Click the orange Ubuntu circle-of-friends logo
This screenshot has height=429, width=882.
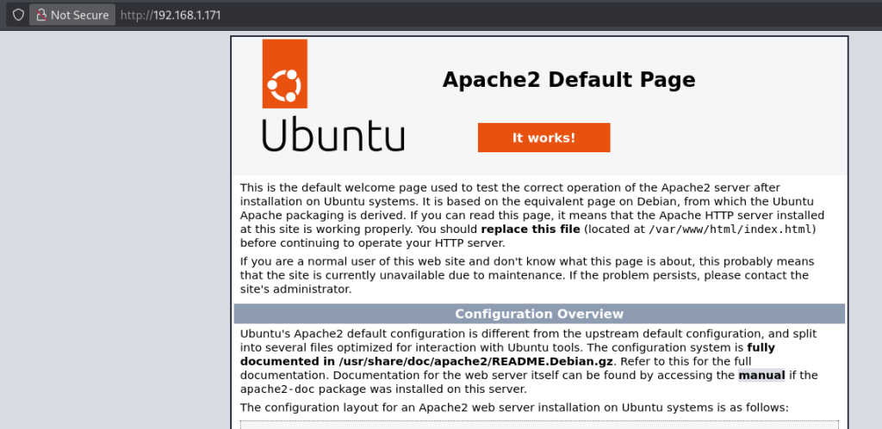284,84
